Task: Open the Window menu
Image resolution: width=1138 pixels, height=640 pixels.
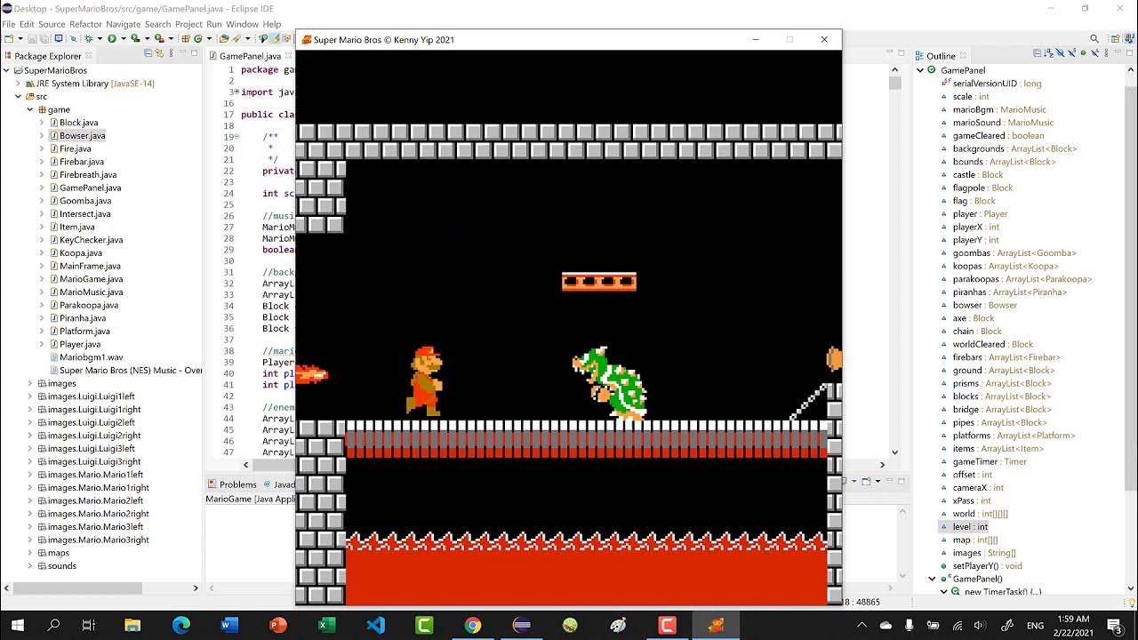Action: point(242,24)
